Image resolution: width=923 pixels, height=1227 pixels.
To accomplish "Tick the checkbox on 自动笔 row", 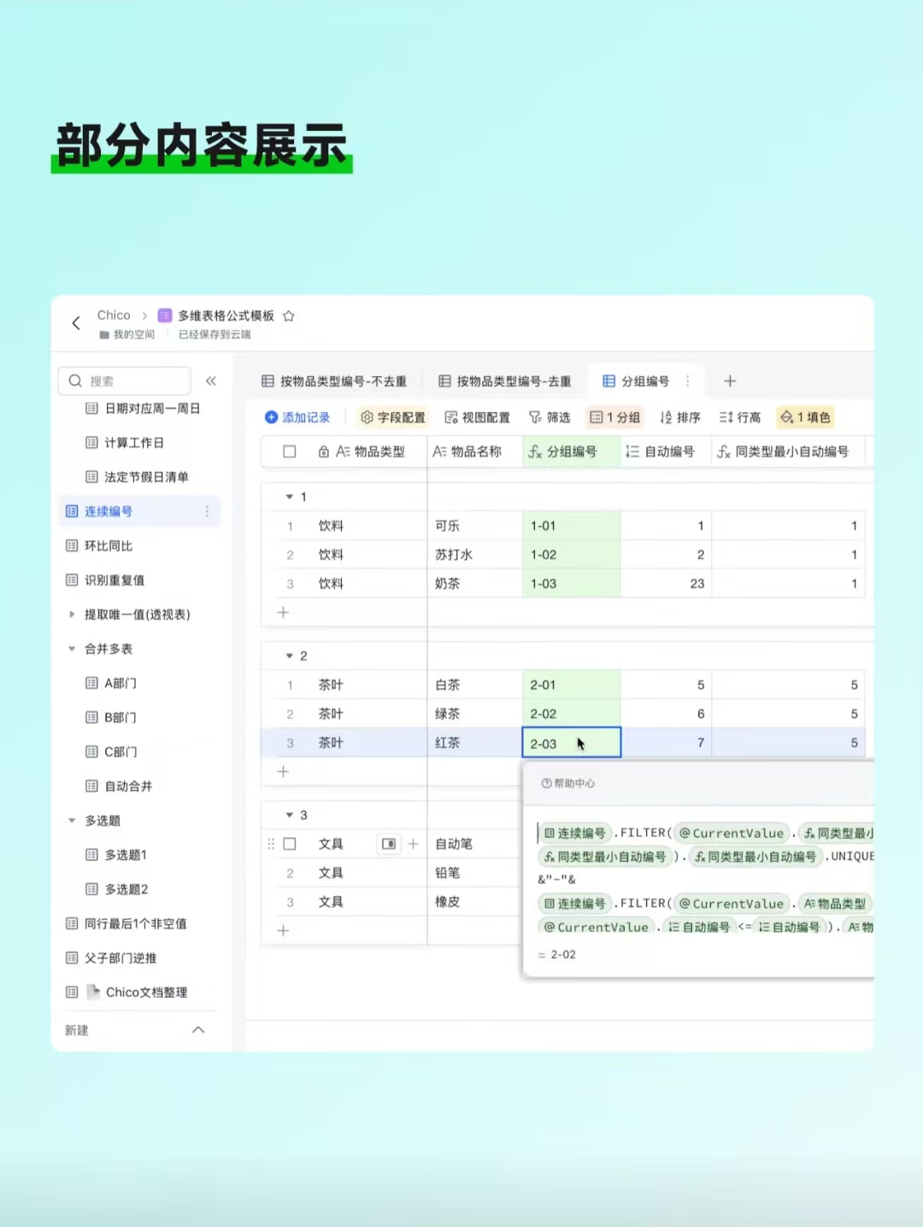I will (x=290, y=844).
